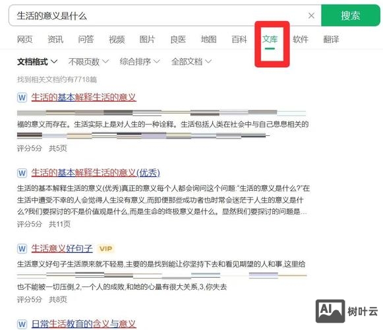Open result 生活的基本解释生活的意义(优秀)
This screenshot has width=383, height=330.
(x=96, y=173)
